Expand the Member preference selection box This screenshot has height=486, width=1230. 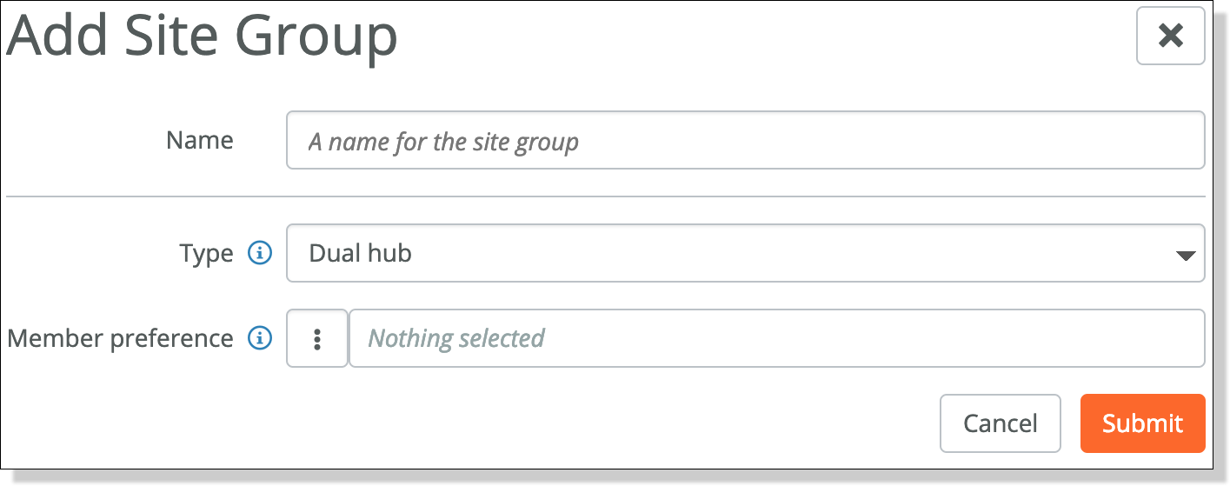pos(777,338)
